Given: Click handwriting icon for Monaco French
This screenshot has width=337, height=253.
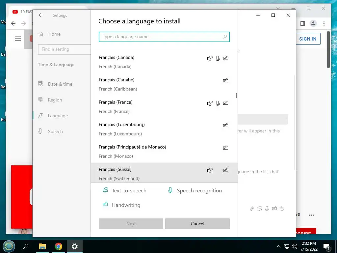Looking at the screenshot, I should pos(225,148).
